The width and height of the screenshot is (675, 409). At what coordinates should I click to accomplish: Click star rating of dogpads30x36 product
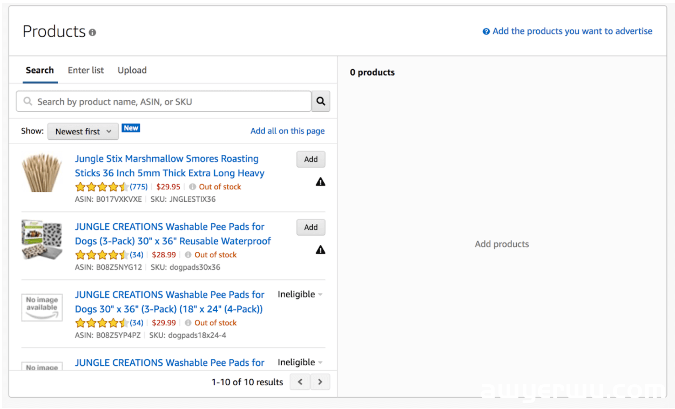pos(102,255)
